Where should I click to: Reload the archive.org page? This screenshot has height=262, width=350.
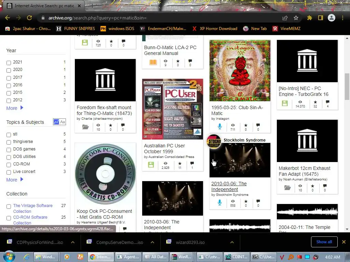(29, 18)
